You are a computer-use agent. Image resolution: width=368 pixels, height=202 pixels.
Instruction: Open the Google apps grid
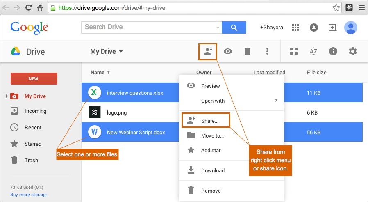pyautogui.click(x=295, y=28)
